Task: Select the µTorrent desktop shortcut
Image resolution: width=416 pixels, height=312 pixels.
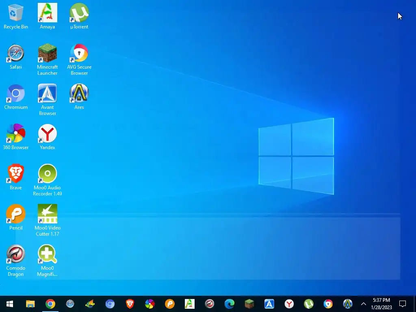Action: point(79,16)
